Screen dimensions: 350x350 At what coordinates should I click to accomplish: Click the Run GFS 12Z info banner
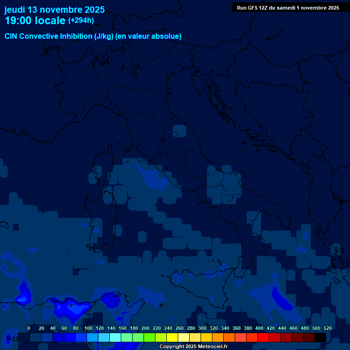tap(288, 8)
